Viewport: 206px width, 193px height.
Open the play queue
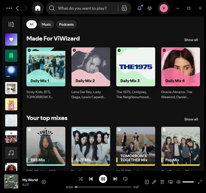point(162,182)
